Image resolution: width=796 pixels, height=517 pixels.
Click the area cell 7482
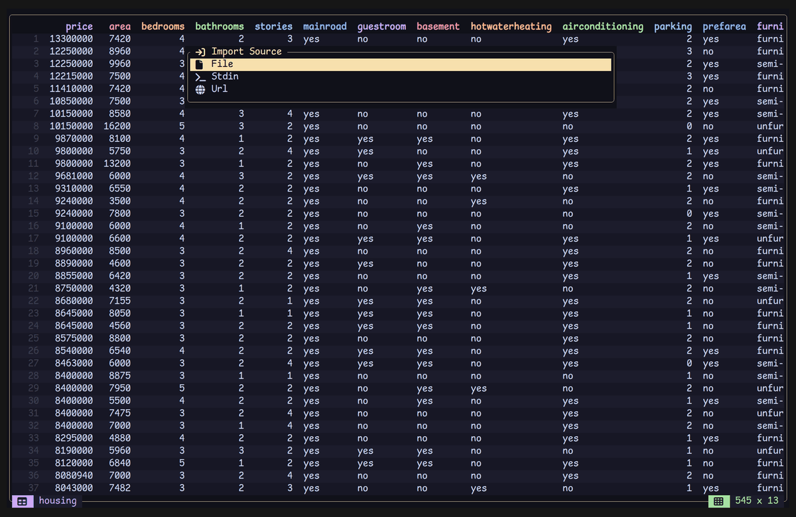pyautogui.click(x=120, y=488)
